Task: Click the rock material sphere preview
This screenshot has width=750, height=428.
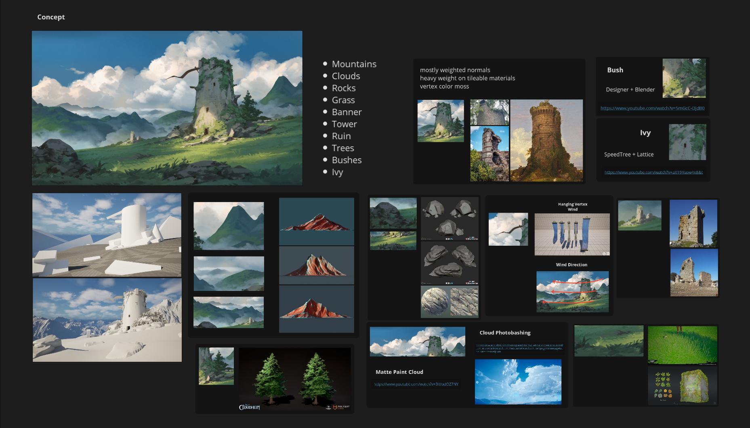Action: [435, 301]
